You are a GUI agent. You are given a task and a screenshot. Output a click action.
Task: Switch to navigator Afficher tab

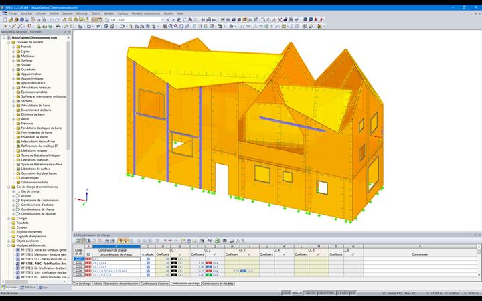(x=28, y=288)
